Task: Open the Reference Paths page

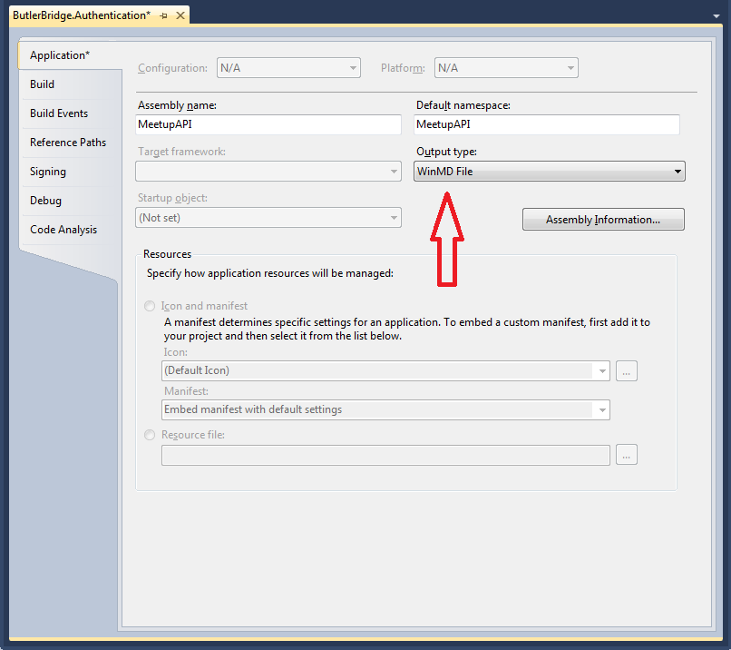Action: click(x=68, y=142)
